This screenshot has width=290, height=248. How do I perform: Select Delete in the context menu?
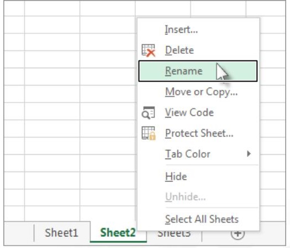coord(198,50)
